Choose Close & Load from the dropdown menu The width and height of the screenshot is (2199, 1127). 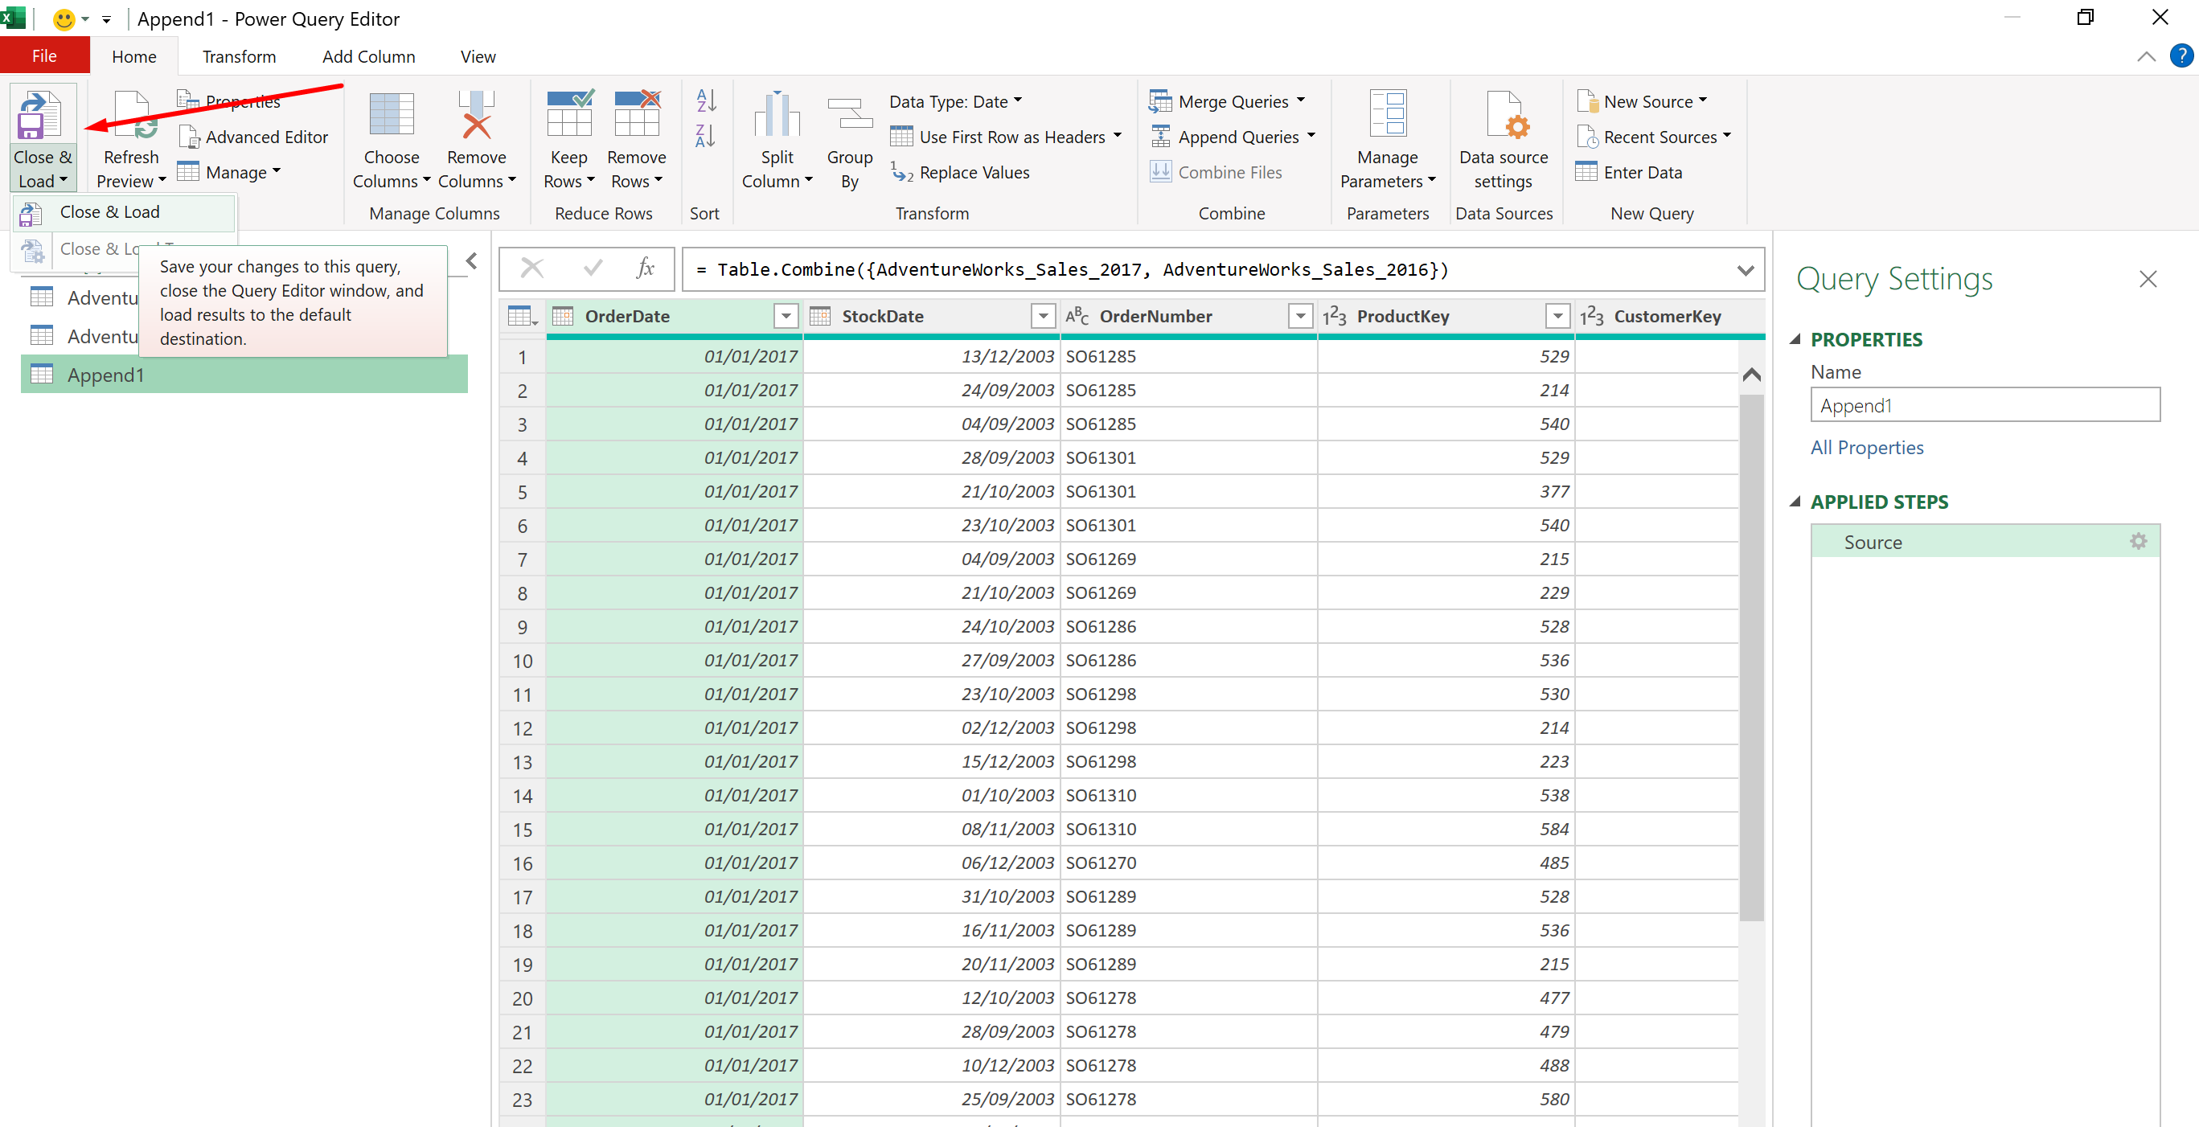(125, 212)
